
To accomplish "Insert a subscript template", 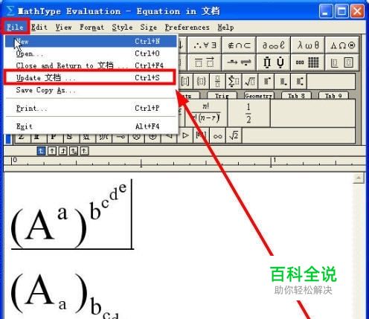I will (x=283, y=81).
